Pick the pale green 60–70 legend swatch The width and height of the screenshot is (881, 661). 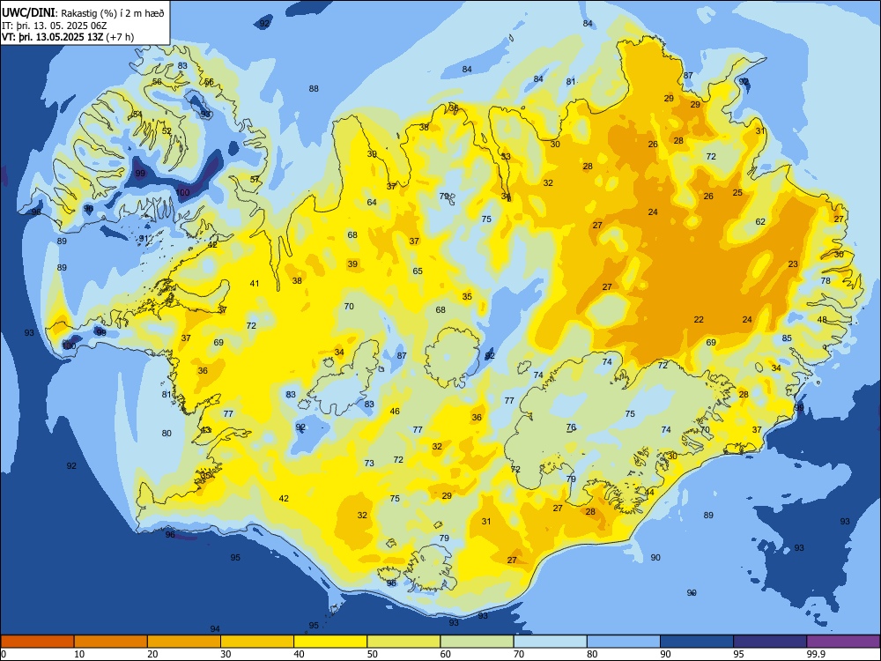(x=477, y=642)
